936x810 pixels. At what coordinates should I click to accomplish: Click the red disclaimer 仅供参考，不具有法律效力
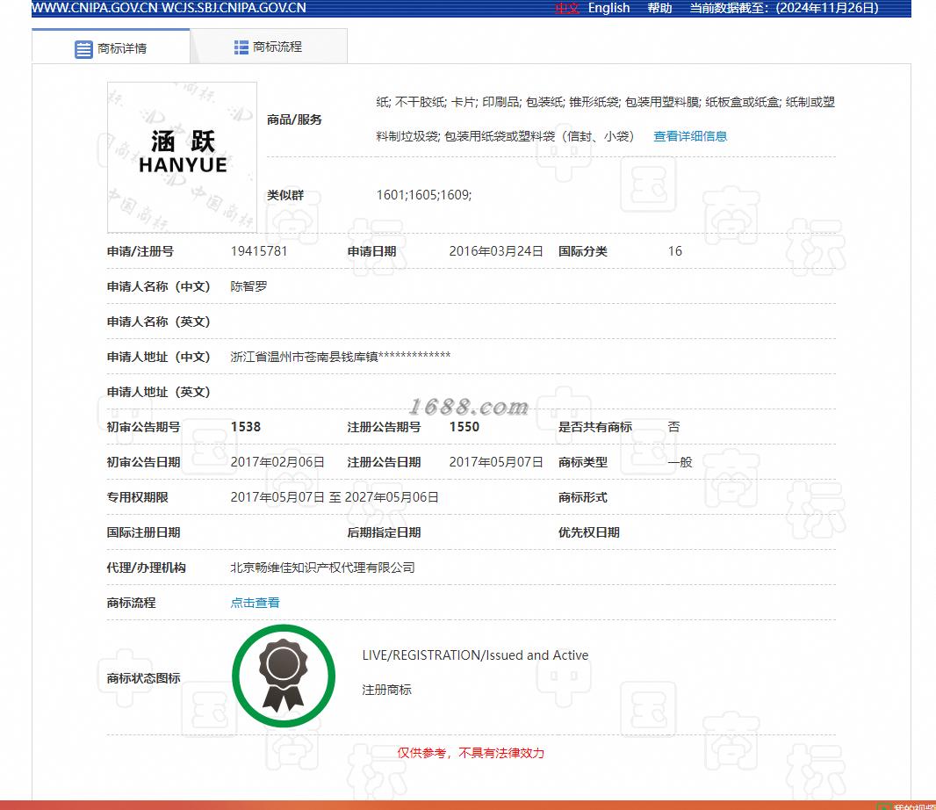(x=471, y=753)
